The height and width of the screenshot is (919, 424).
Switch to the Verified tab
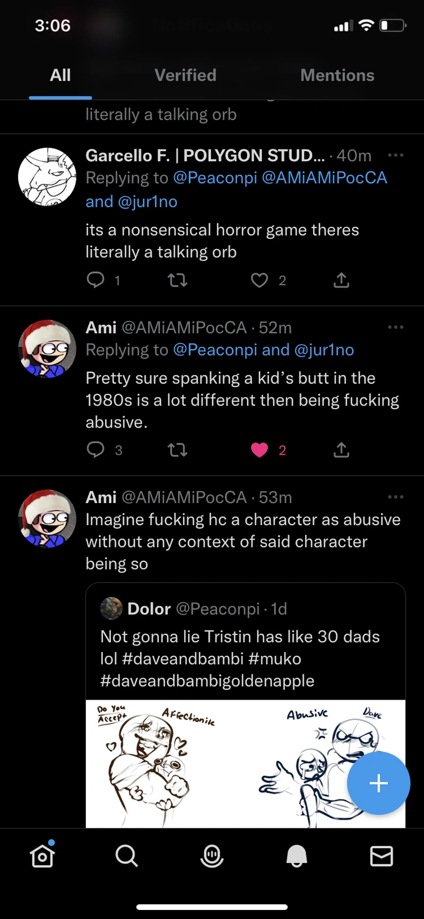(185, 75)
